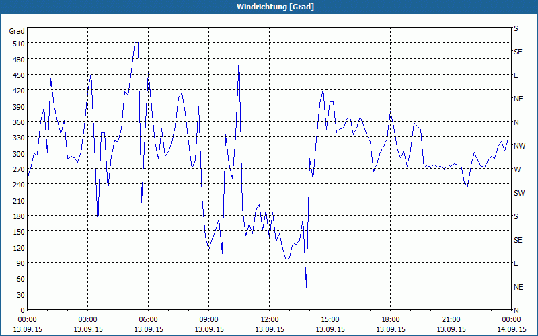Select the 12:00 time label
Image resolution: width=538 pixels, height=336 pixels.
[x=270, y=320]
